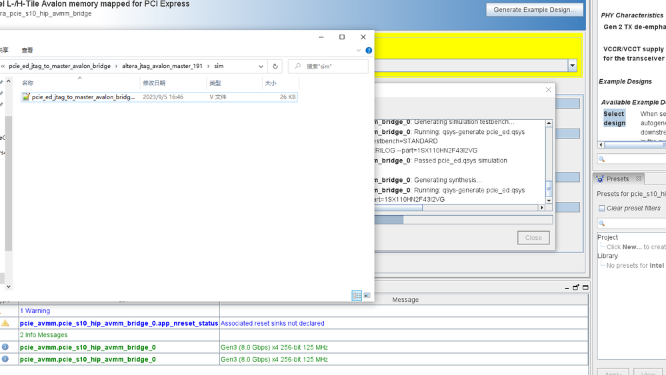Click the first info message icon

pos(5,347)
